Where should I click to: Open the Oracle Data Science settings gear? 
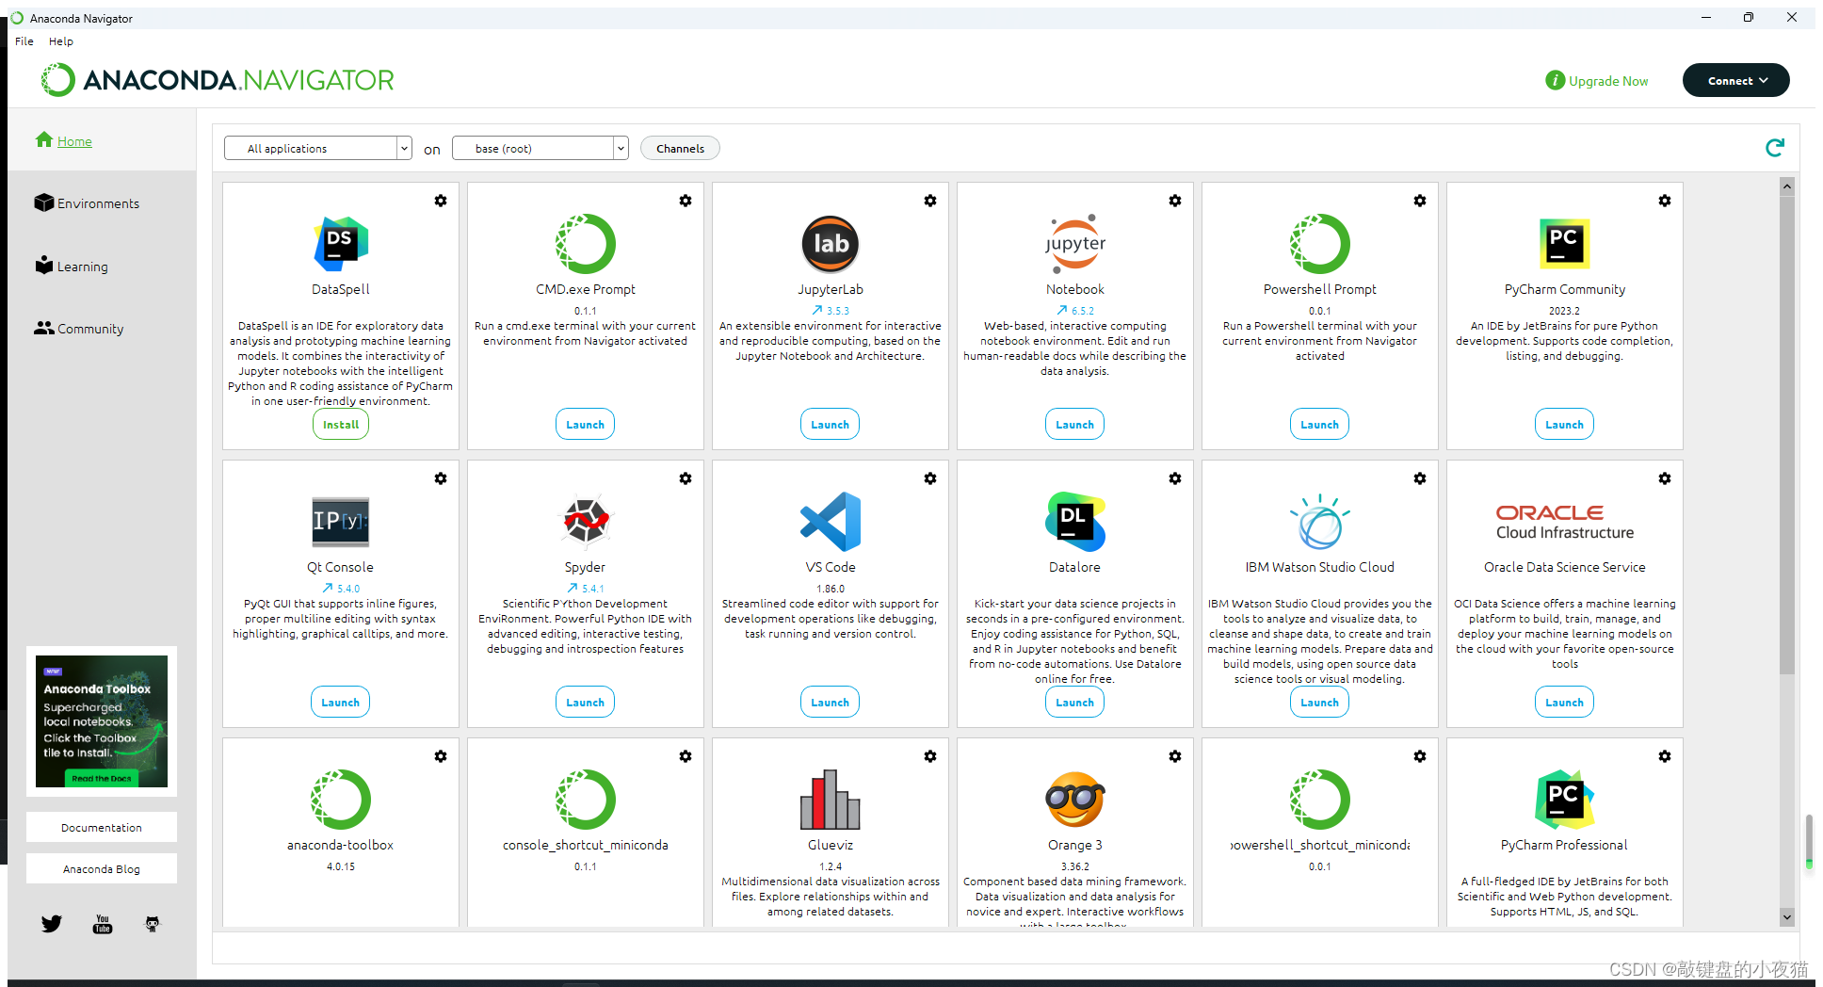coord(1665,478)
